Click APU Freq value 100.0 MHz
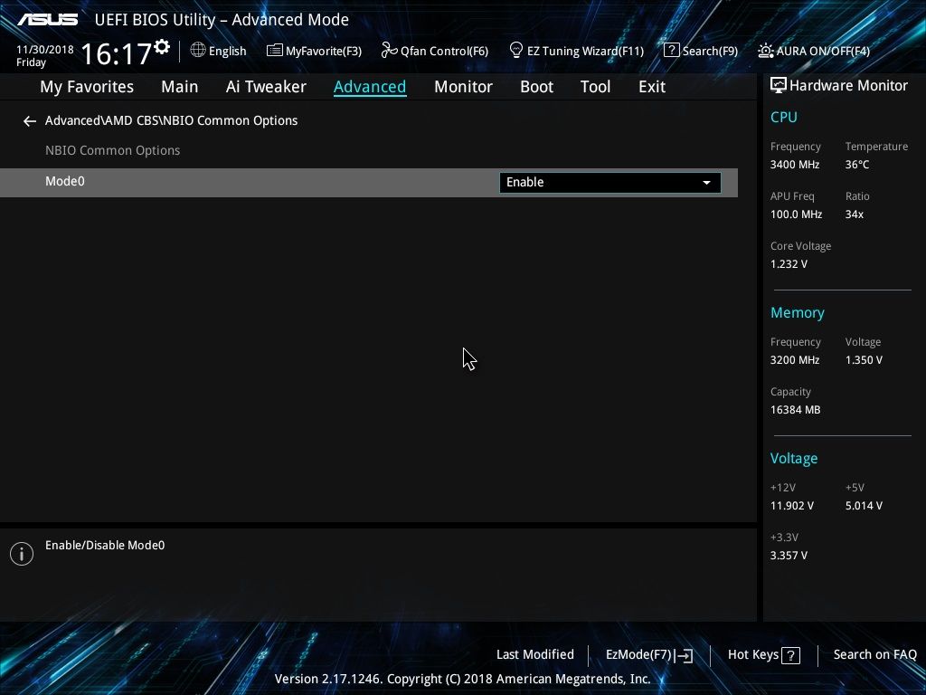The height and width of the screenshot is (695, 926). coord(796,214)
